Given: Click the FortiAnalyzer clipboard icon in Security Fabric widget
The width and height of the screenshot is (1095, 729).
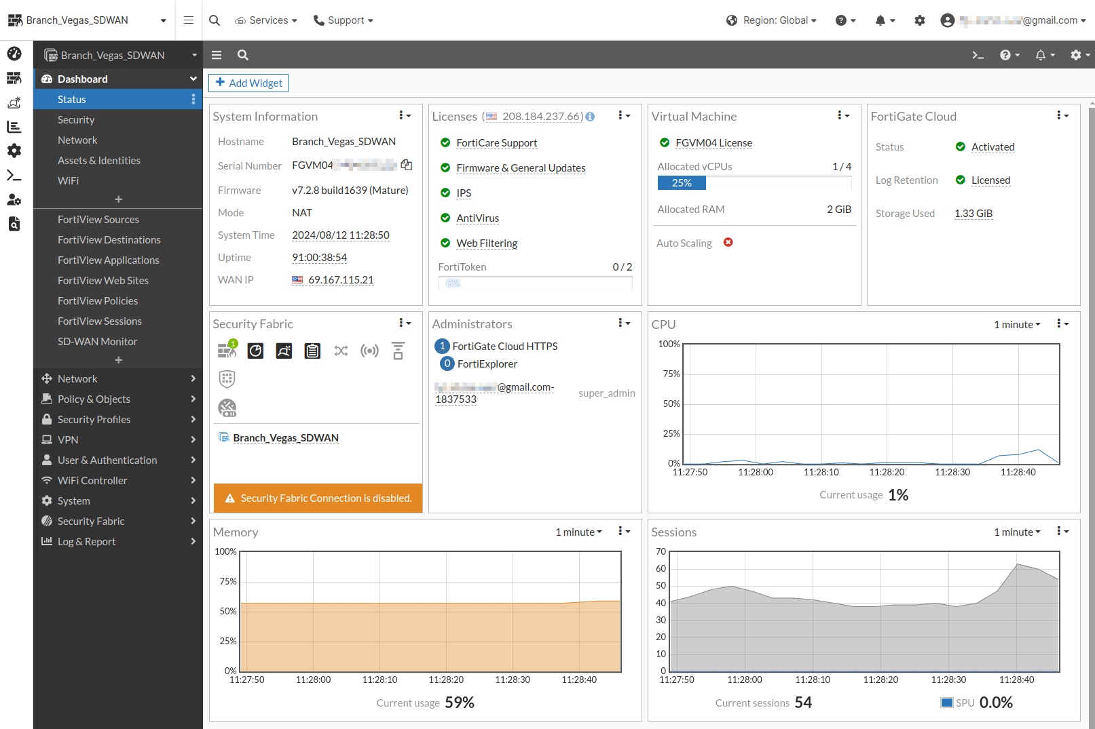Looking at the screenshot, I should [x=312, y=351].
